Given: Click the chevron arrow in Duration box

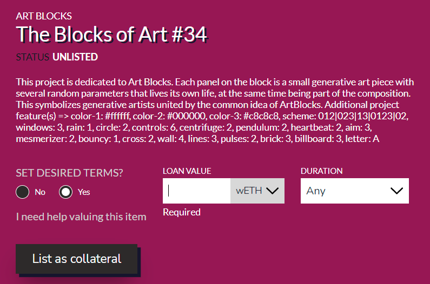Looking at the screenshot, I should [x=396, y=191].
